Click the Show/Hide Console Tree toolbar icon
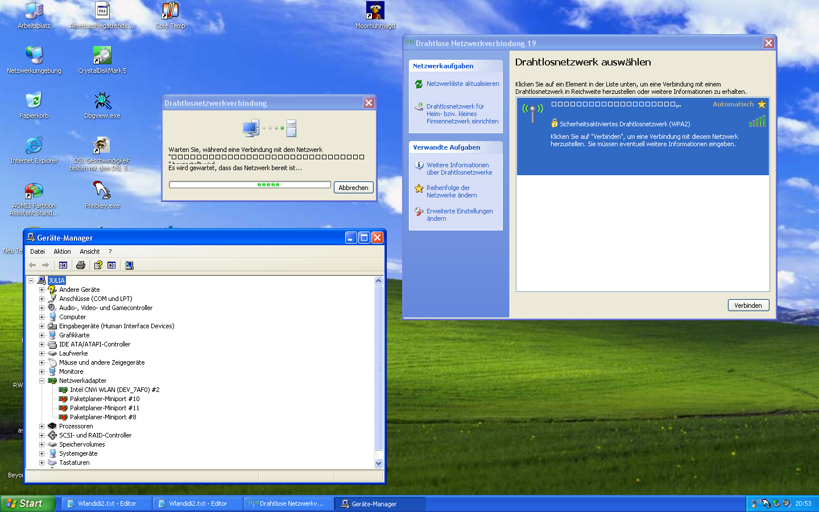The height and width of the screenshot is (512, 819). (63, 265)
